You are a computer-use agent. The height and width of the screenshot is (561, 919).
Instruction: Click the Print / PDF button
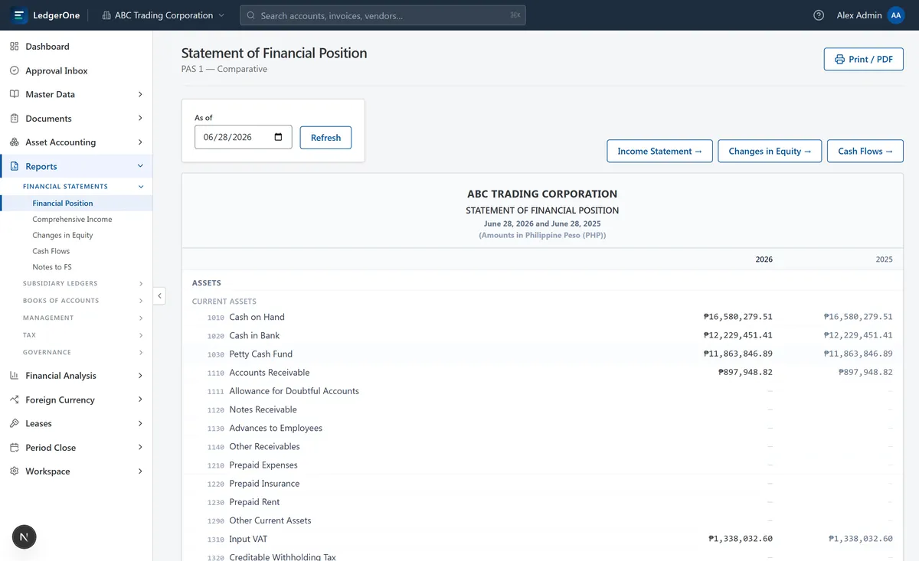point(864,59)
